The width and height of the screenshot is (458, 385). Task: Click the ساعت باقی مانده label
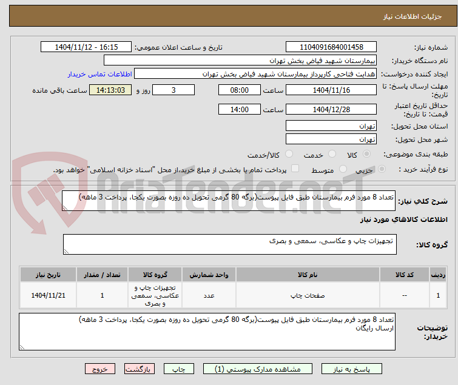pos(59,90)
